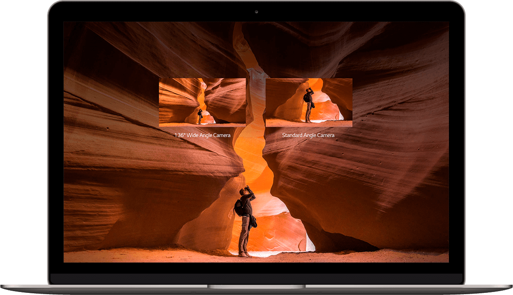
Task: Click the right canyon wall below Standard caption
Action: [x=363, y=180]
